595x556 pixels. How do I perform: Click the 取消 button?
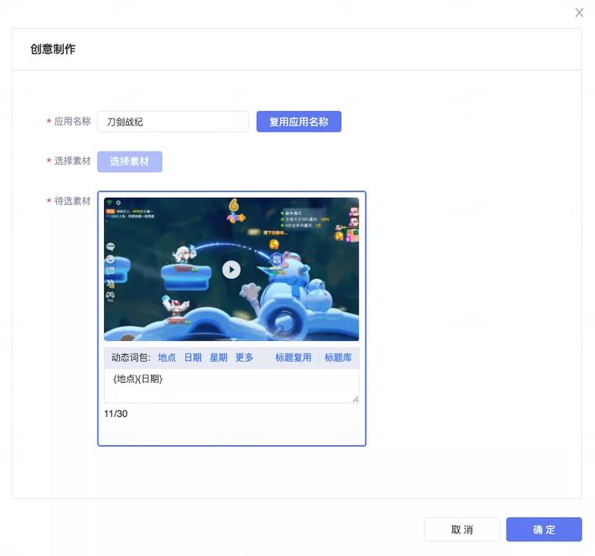click(x=462, y=529)
